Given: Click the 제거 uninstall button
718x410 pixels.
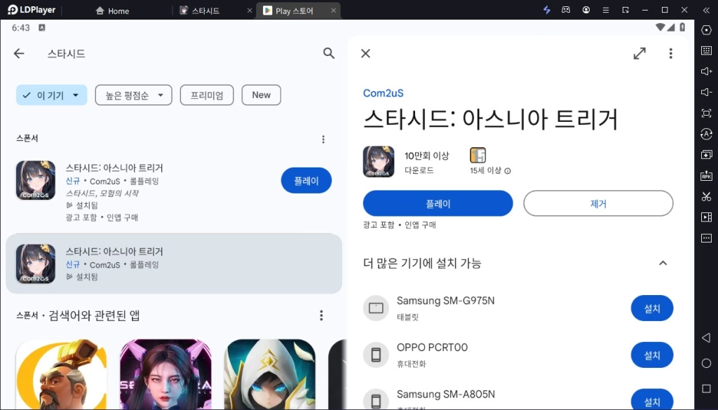Looking at the screenshot, I should click(598, 203).
